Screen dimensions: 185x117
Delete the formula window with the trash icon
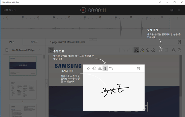point(139,68)
